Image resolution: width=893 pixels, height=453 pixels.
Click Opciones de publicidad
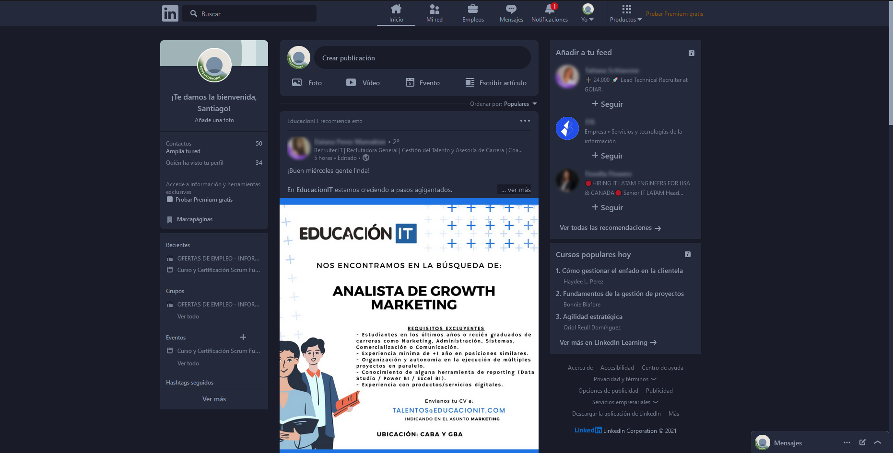608,391
